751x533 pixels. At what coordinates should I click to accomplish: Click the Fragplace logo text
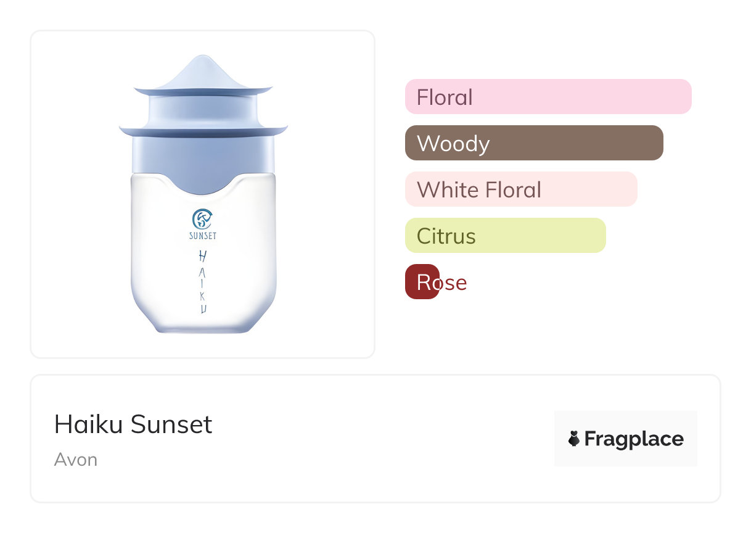click(x=633, y=439)
